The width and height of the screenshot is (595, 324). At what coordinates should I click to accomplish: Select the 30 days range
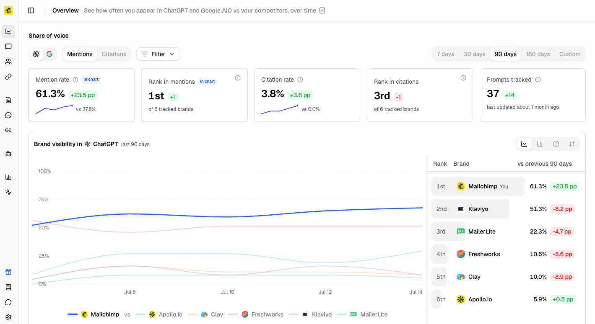tap(474, 54)
